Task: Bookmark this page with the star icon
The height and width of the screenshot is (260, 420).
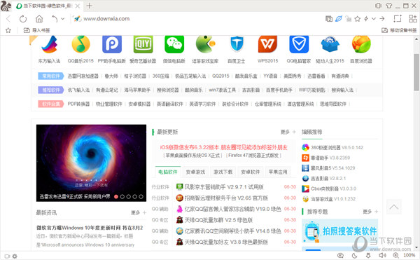Action: click(357, 19)
